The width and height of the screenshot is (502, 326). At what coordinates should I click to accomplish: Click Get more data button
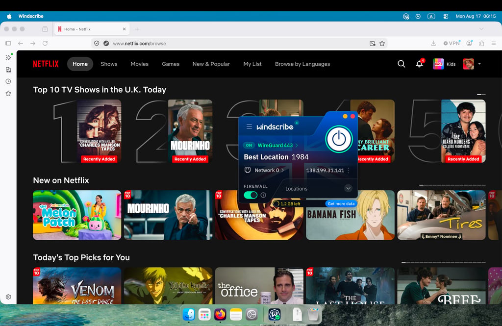[341, 203]
